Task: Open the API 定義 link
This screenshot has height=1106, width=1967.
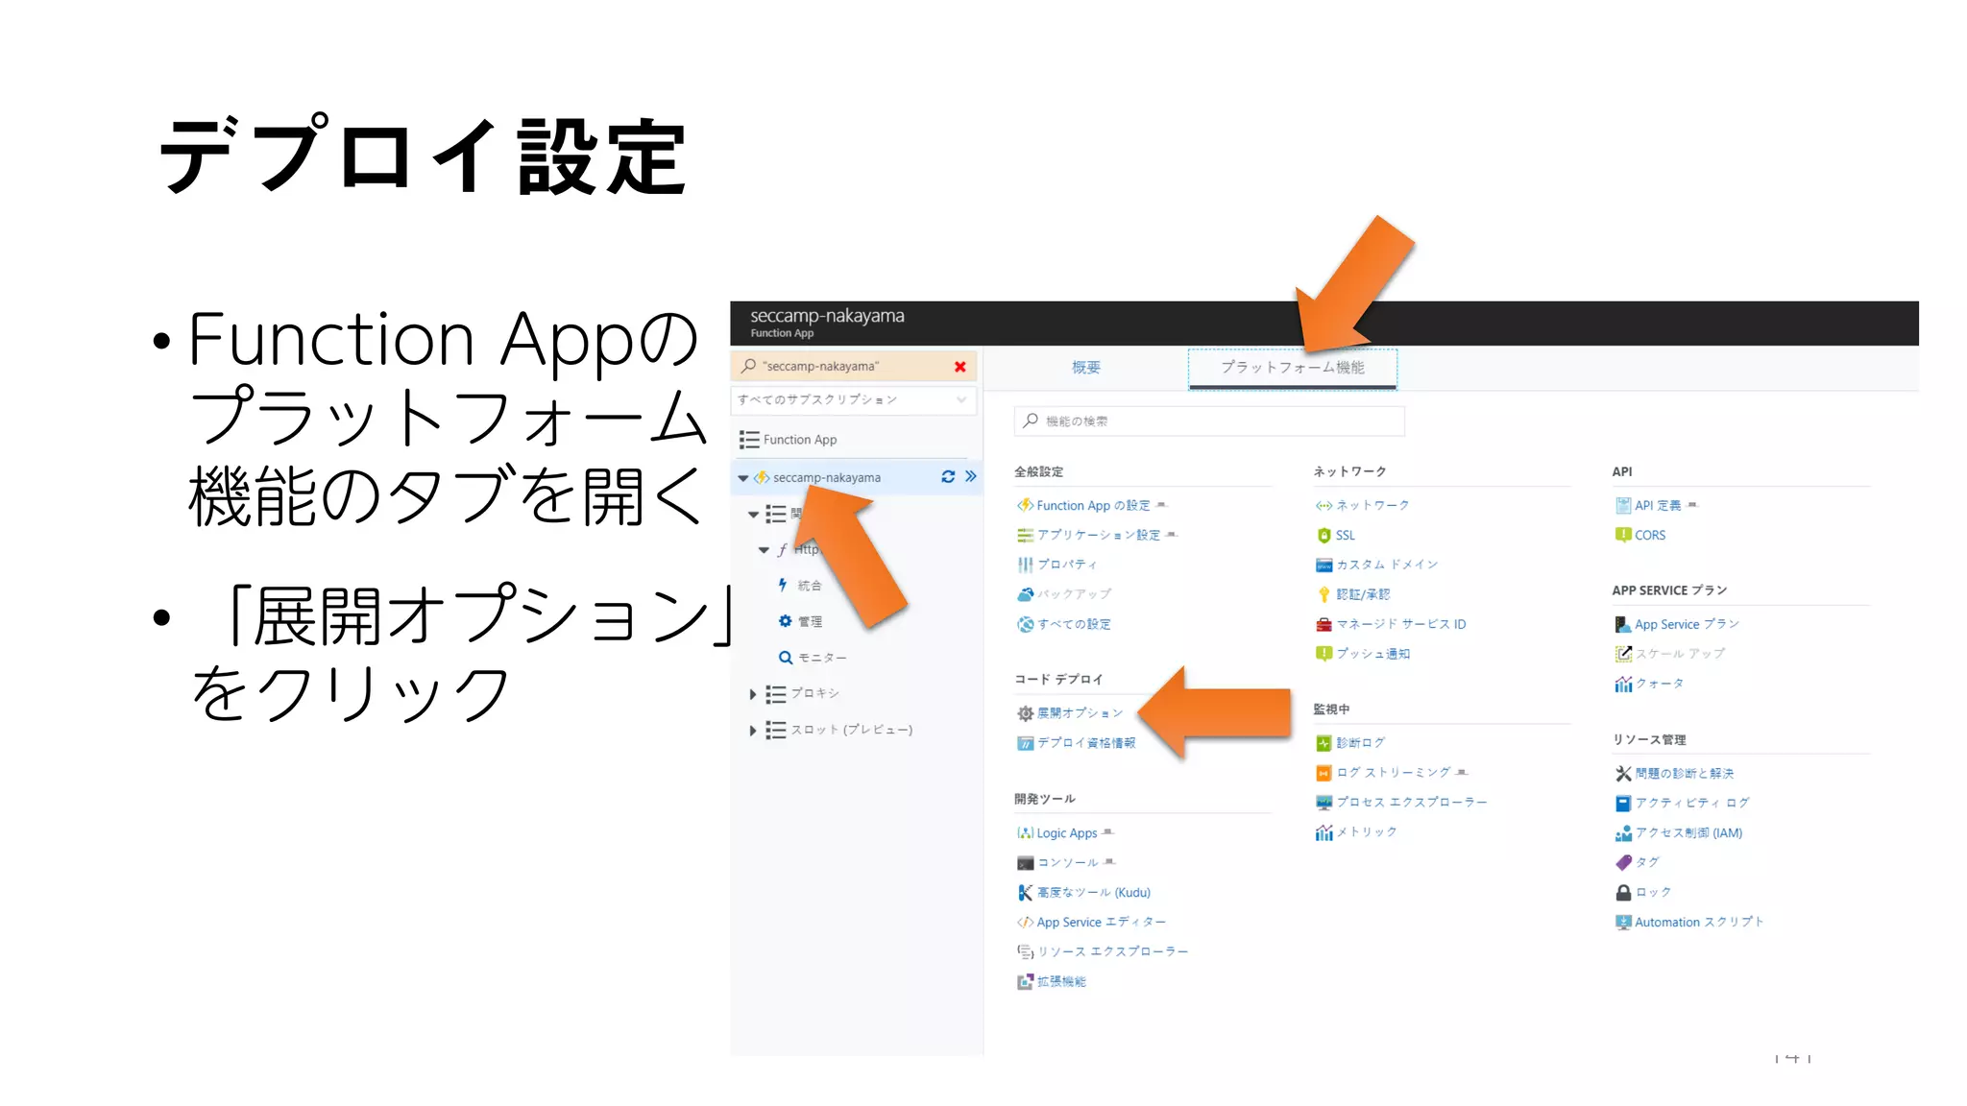Action: point(1658,505)
